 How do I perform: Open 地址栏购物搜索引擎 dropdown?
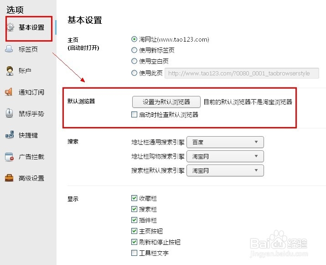click(225, 156)
